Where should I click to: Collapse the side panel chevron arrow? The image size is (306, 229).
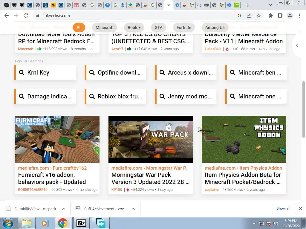(297, 46)
